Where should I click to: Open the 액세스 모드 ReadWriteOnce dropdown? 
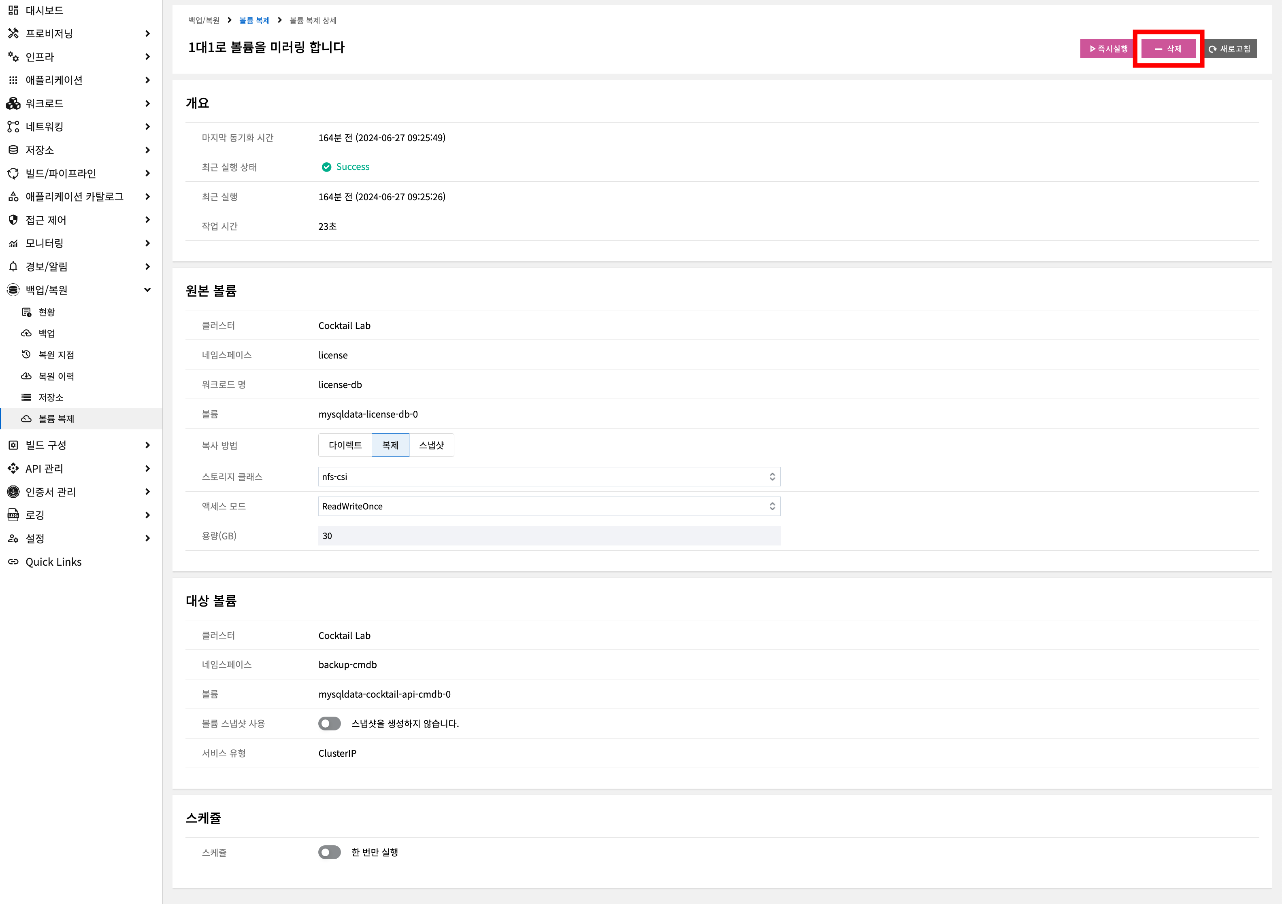pyautogui.click(x=549, y=506)
